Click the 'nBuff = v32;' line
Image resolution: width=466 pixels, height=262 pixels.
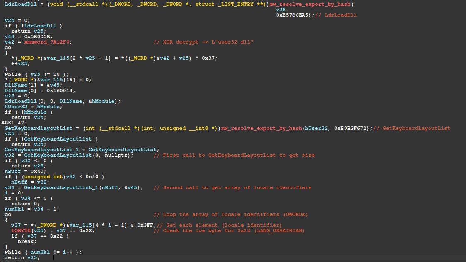[x=30, y=182]
